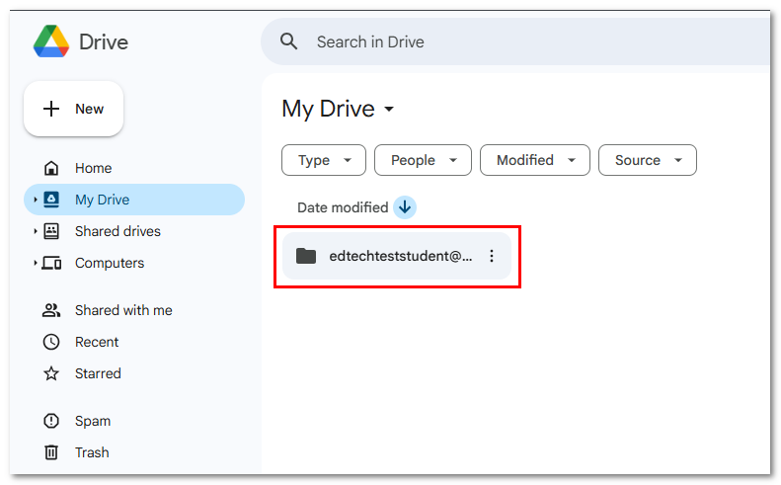The image size is (781, 485).
Task: Open more actions for edtechteststudent folder
Action: pyautogui.click(x=492, y=256)
